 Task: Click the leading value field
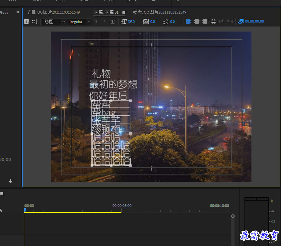coord(173,22)
